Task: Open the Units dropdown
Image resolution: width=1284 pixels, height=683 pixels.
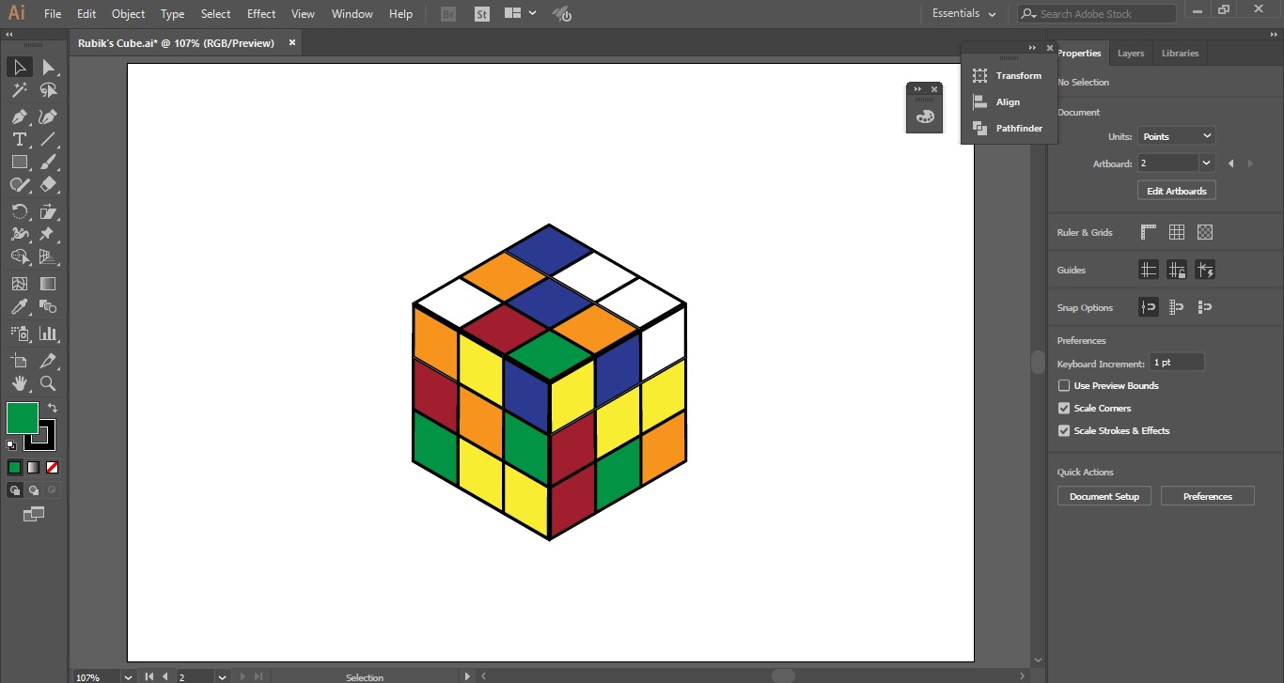Action: click(1176, 136)
